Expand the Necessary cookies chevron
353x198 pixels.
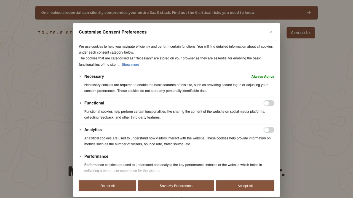[x=80, y=76]
